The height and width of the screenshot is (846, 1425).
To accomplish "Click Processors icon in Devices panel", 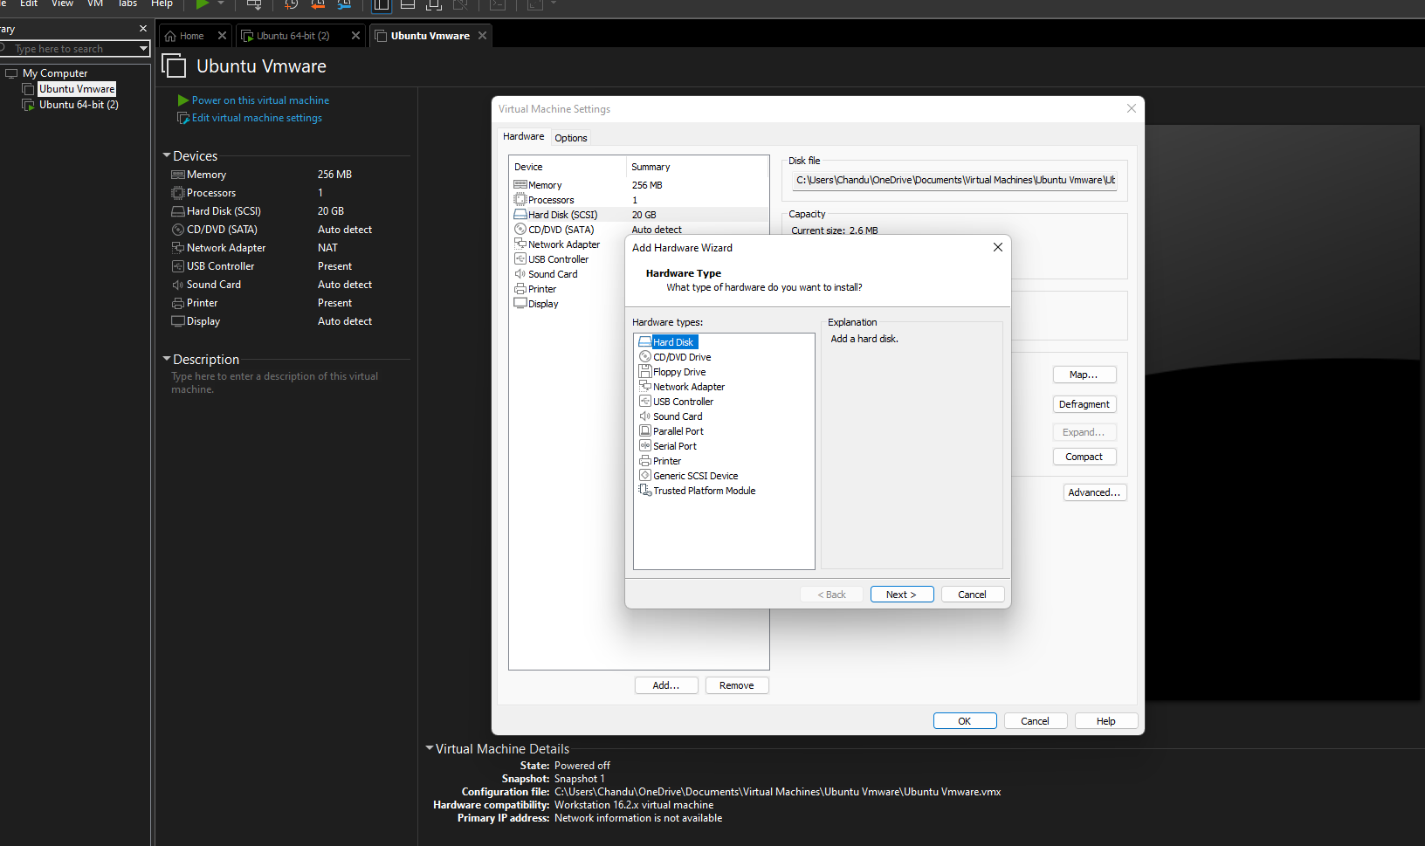I will click(178, 193).
